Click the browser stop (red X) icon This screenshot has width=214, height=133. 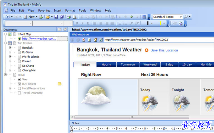pos(84,40)
